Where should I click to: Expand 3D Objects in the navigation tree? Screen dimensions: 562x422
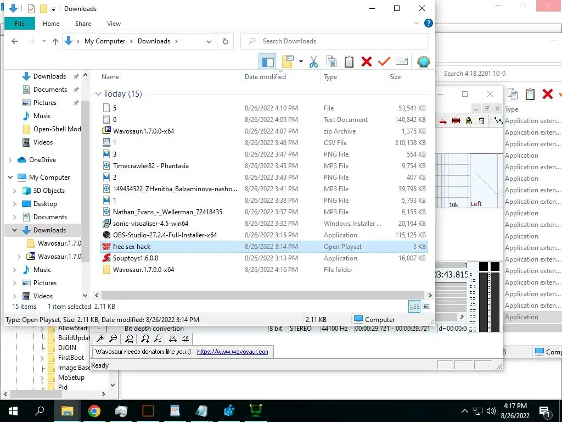[x=15, y=191]
